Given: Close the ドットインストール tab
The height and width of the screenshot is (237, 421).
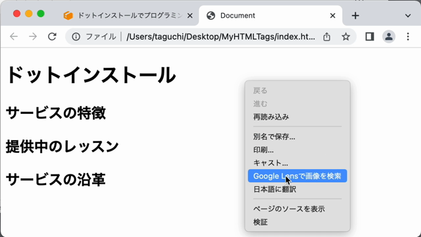Looking at the screenshot, I should (190, 16).
